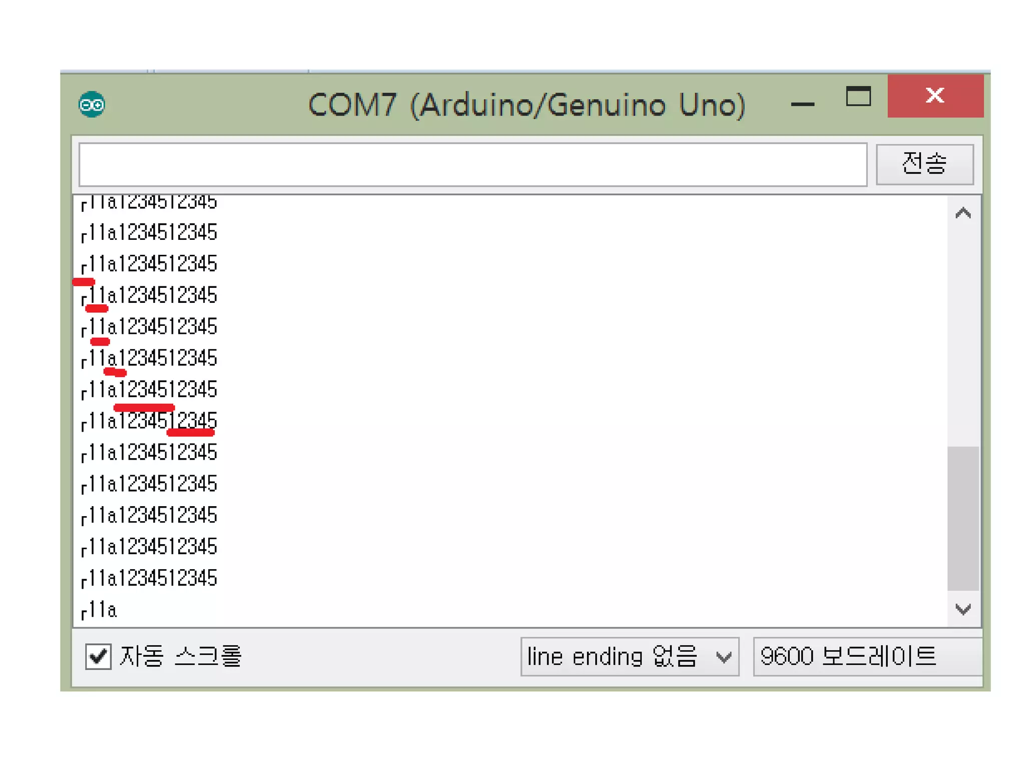1025x769 pixels.
Task: Click the last output line r11a
Action: tap(100, 610)
